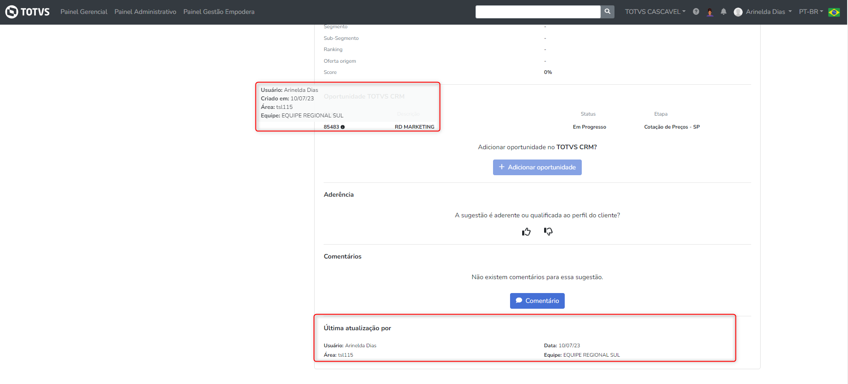Click the TOTVS logo
Image resolution: width=848 pixels, height=384 pixels.
[27, 12]
